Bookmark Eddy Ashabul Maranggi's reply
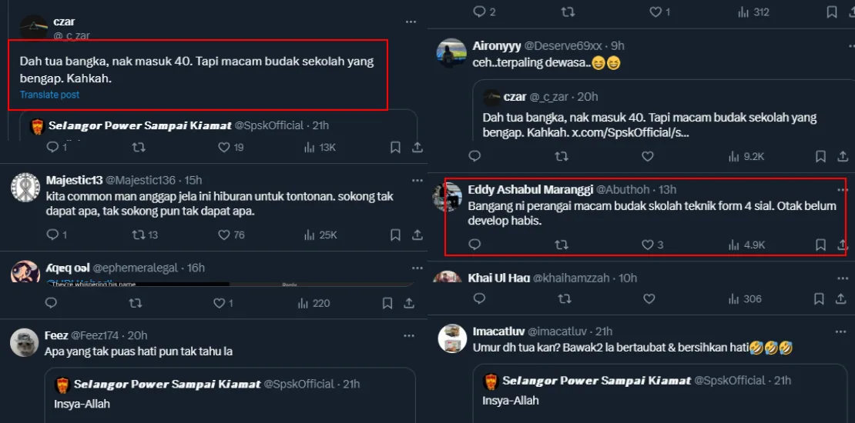Image resolution: width=855 pixels, height=423 pixels. coord(821,245)
